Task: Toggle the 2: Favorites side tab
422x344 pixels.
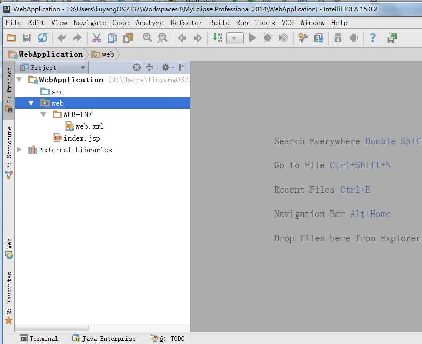Action: click(x=9, y=297)
